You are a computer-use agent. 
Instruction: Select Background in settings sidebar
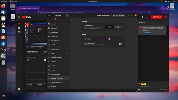point(58,32)
